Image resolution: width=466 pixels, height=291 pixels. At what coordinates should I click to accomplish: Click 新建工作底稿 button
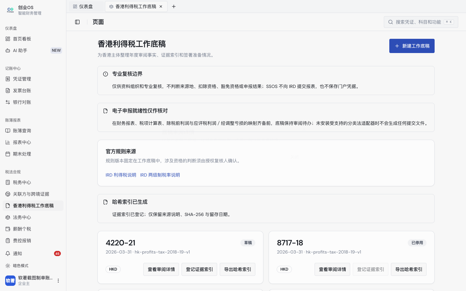(x=412, y=46)
